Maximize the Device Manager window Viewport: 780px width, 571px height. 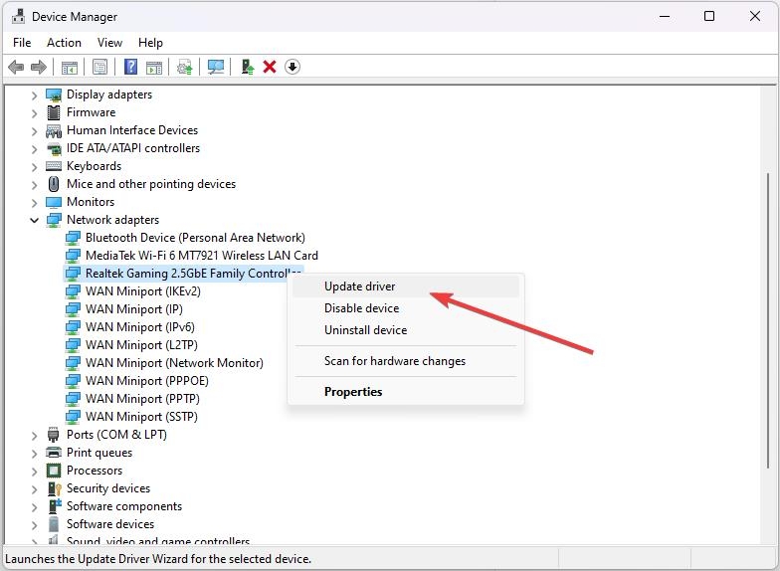click(709, 16)
